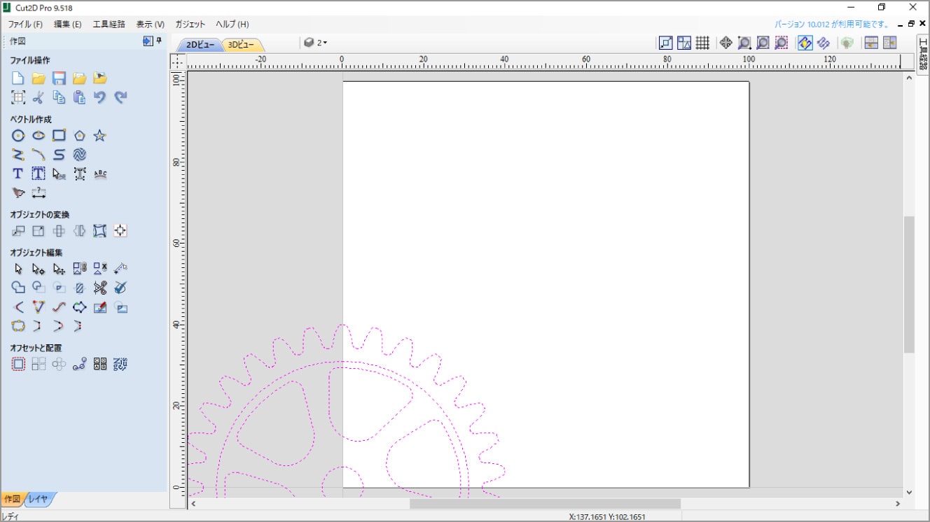Toggle the highlighted 2D toolpath preview button

[x=805, y=43]
